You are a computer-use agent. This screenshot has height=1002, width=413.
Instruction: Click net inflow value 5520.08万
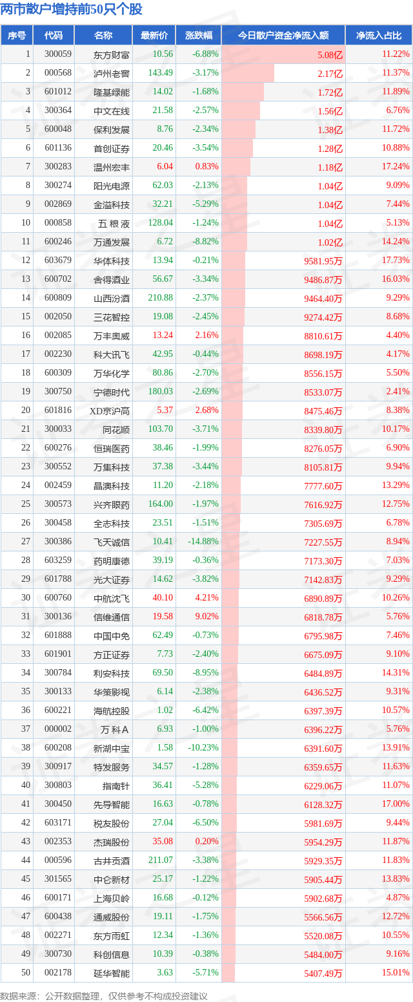(x=323, y=935)
